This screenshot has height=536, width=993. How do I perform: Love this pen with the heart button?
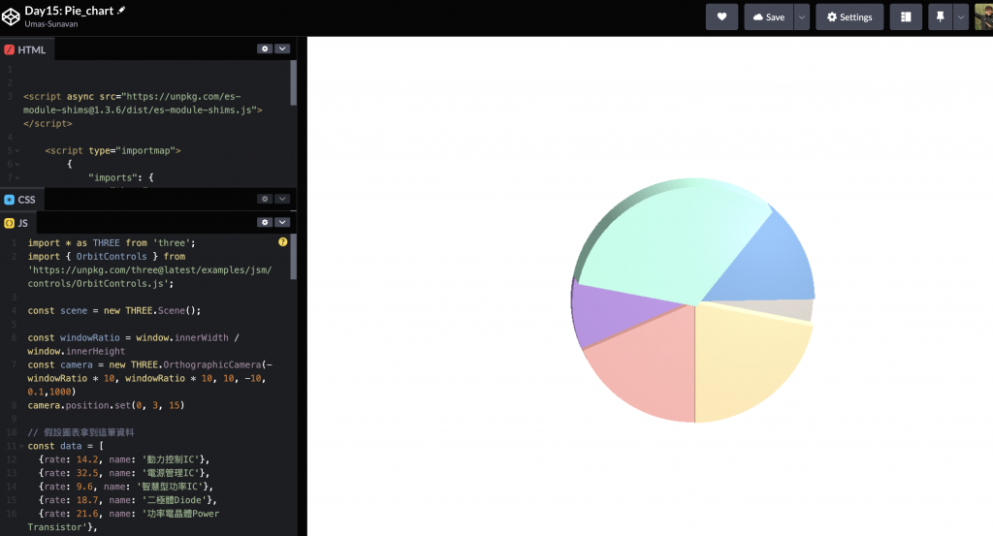click(721, 17)
